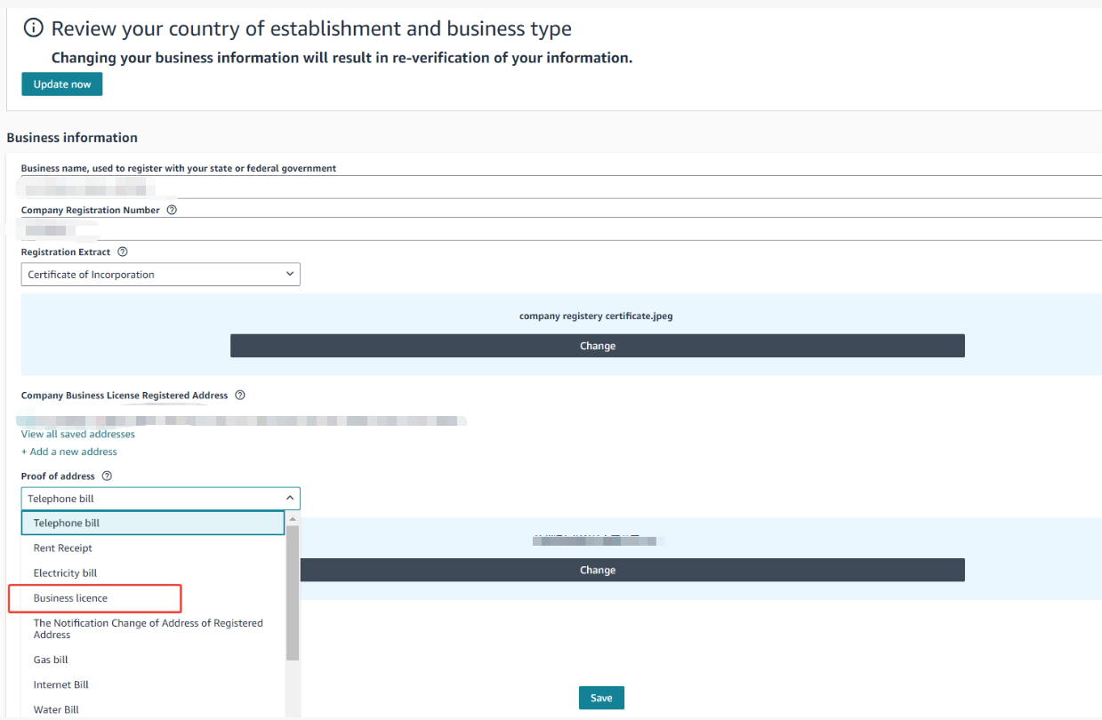The height and width of the screenshot is (720, 1102).
Task: Select Telephone bill from the list
Action: 153,524
